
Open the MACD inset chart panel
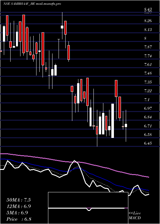pos(88,208)
